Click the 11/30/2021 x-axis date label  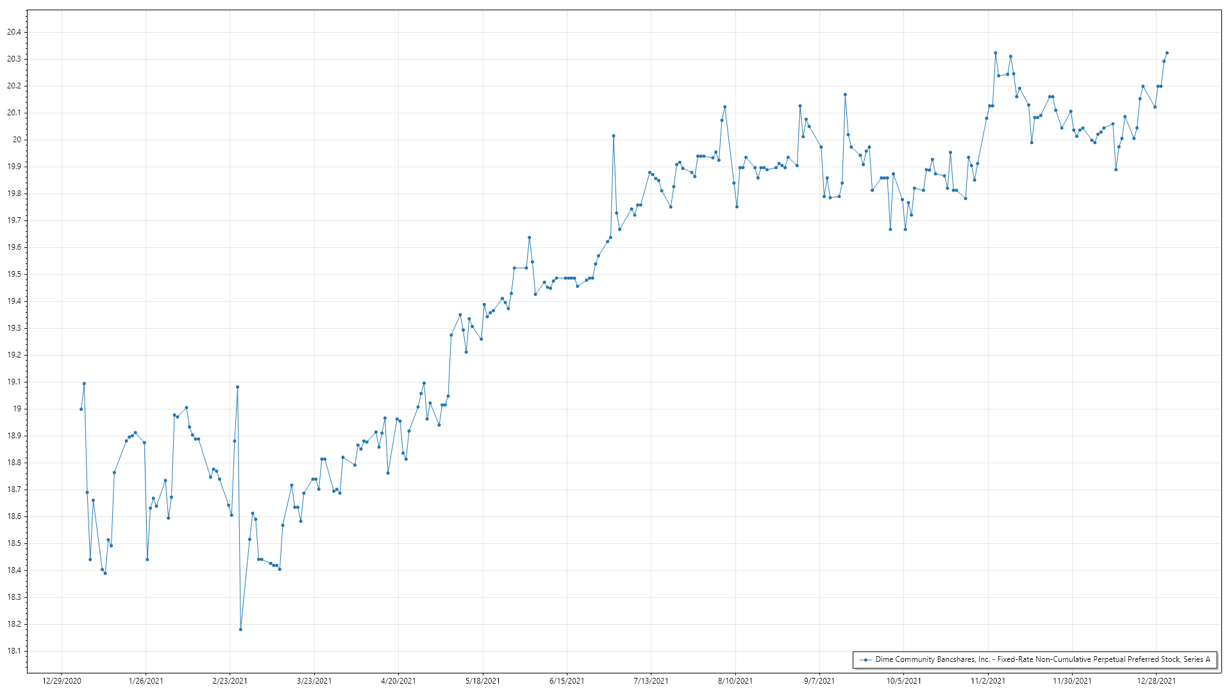[x=1072, y=680]
